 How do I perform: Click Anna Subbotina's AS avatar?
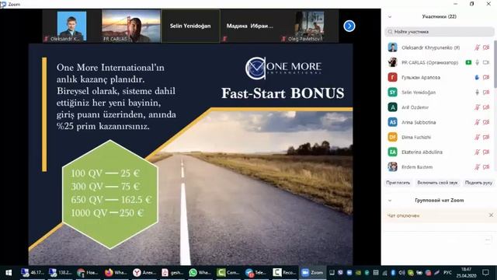pos(393,122)
